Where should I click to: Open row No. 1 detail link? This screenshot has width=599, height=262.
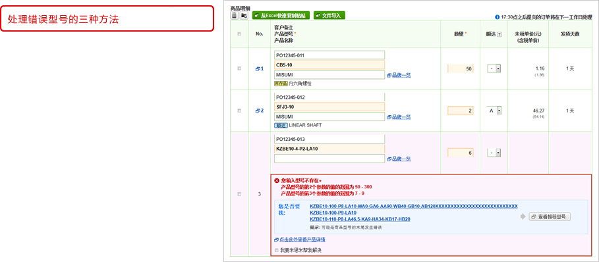tap(260, 68)
